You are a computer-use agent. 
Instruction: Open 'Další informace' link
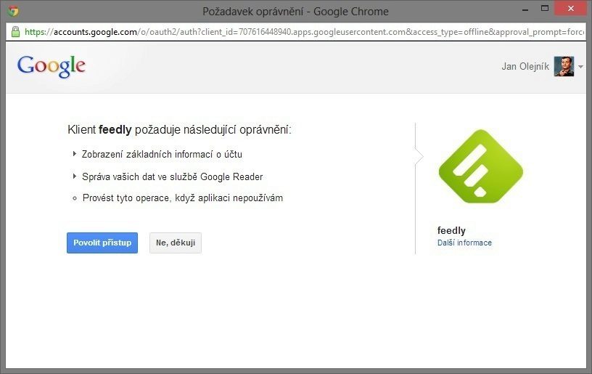[x=464, y=243]
